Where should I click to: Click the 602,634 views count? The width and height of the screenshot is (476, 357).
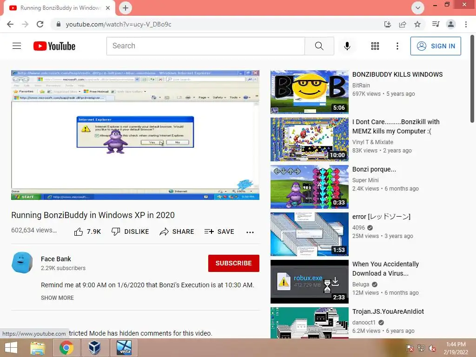tap(33, 230)
